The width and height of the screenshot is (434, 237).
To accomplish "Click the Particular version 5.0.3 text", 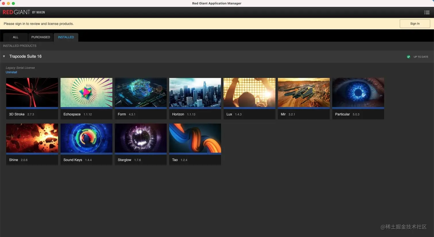I will pyautogui.click(x=356, y=114).
